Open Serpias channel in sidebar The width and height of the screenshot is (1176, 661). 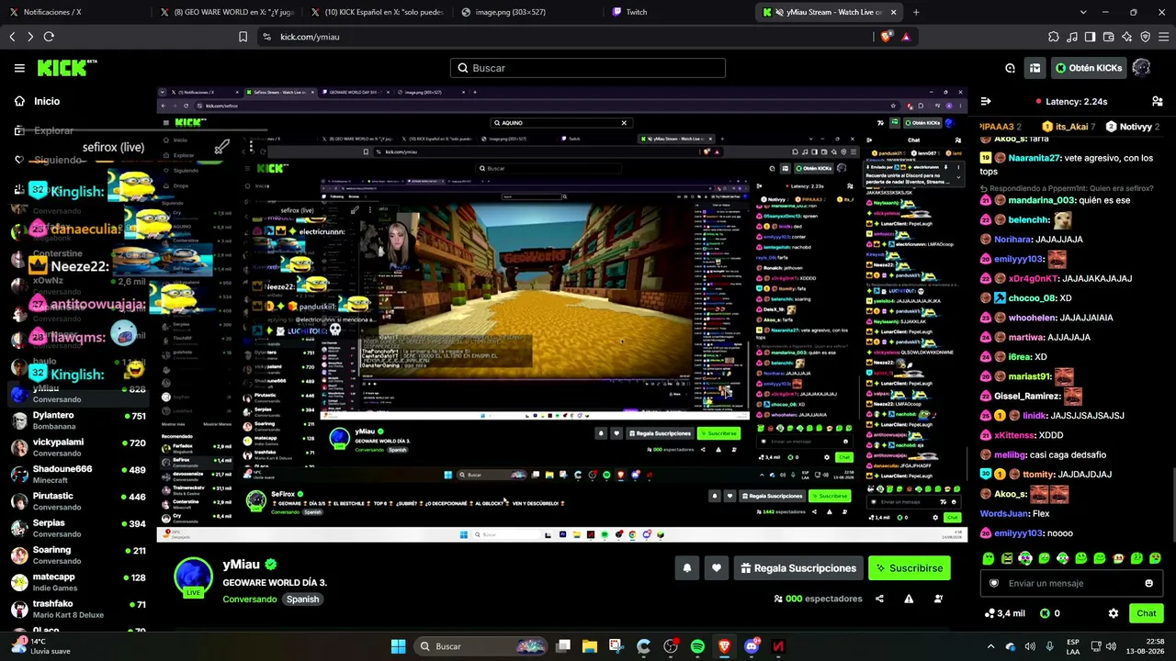79,528
